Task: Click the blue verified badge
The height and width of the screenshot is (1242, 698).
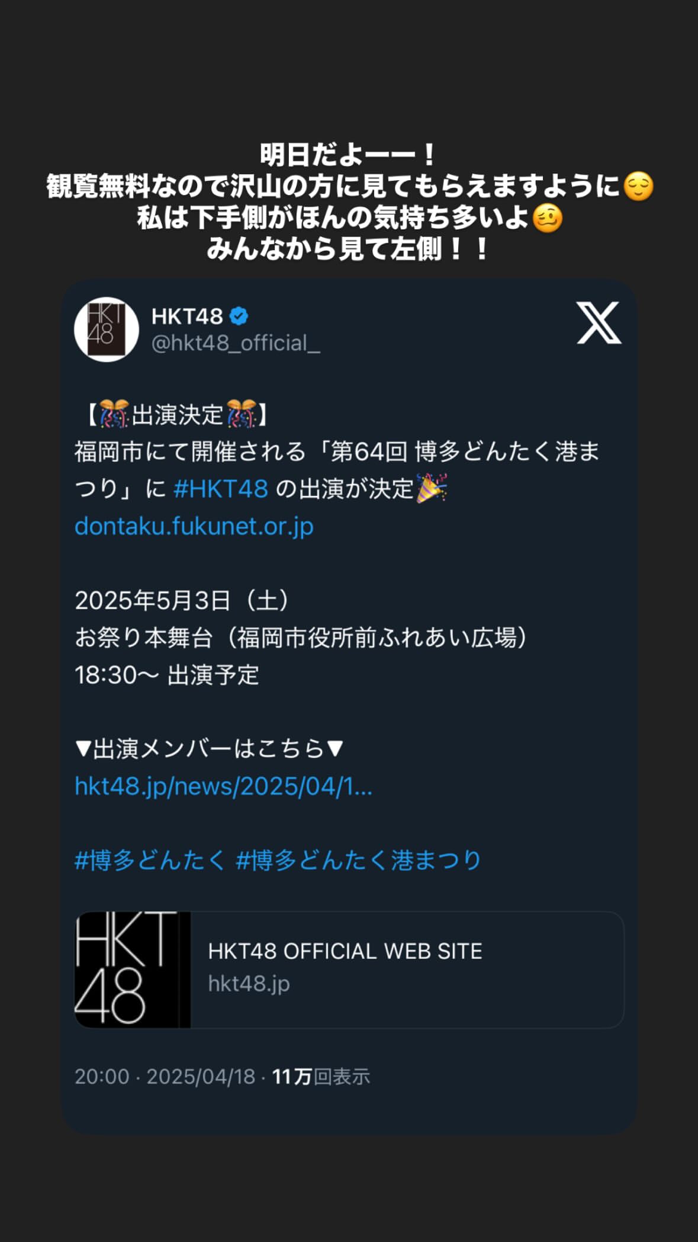Action: pyautogui.click(x=239, y=316)
